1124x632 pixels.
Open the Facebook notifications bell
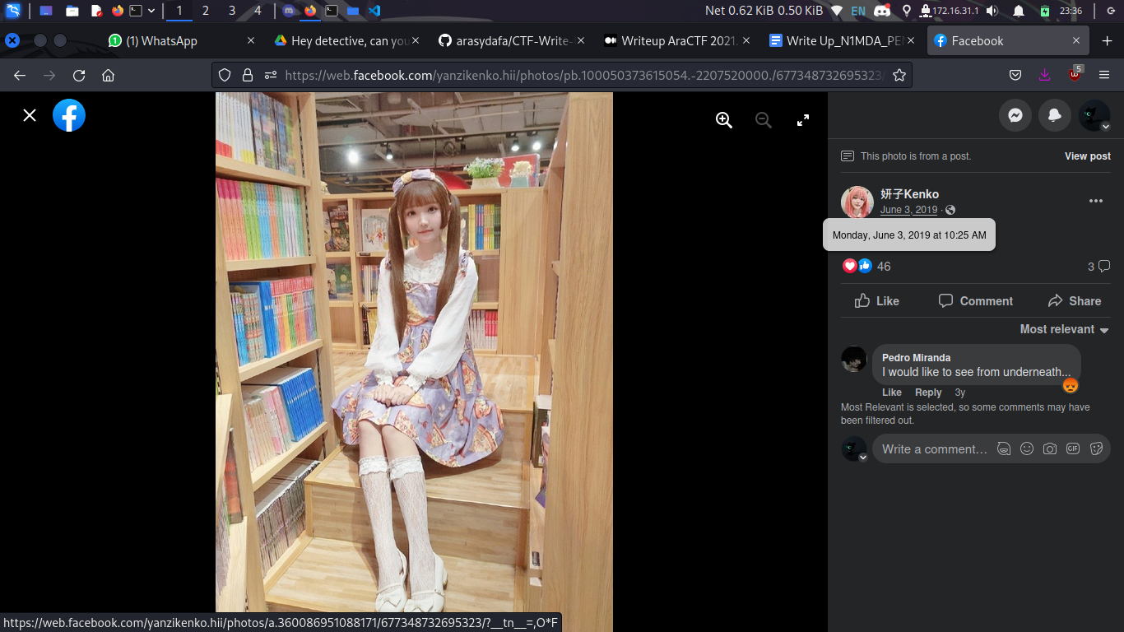point(1054,115)
